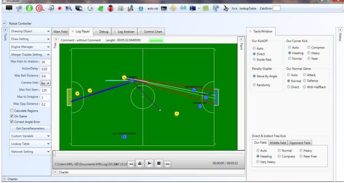Viewport: 344px width, 183px height.
Task: Select Auto for Our KickOff
Action: click(254, 49)
